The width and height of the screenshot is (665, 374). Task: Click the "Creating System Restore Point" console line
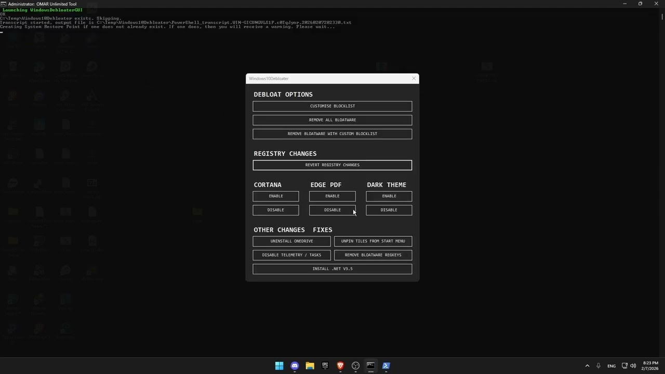click(167, 26)
